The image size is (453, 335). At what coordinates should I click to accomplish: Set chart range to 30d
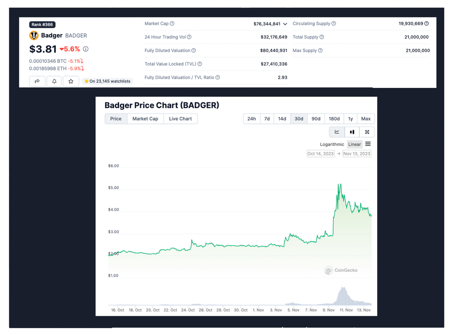(x=299, y=119)
